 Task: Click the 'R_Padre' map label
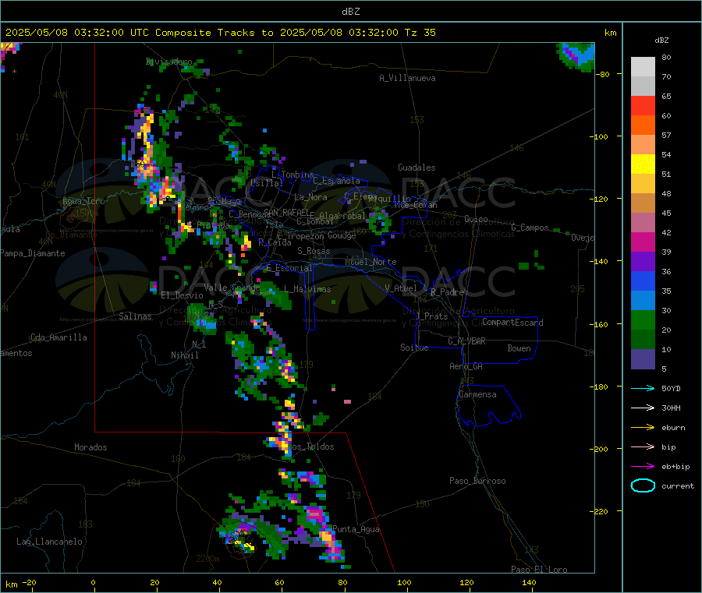(447, 292)
